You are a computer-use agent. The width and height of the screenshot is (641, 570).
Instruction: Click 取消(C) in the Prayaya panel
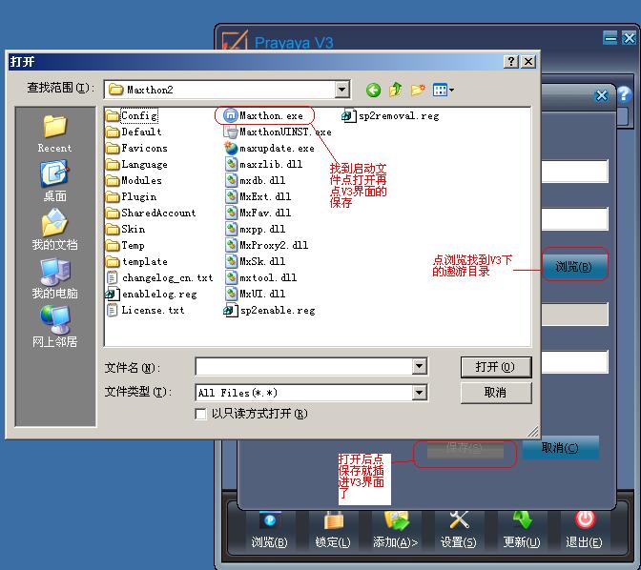pos(560,448)
